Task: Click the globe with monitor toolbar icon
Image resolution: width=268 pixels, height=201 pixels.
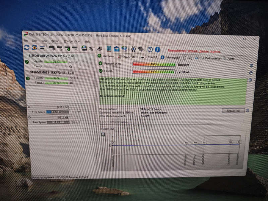Action: (124, 49)
